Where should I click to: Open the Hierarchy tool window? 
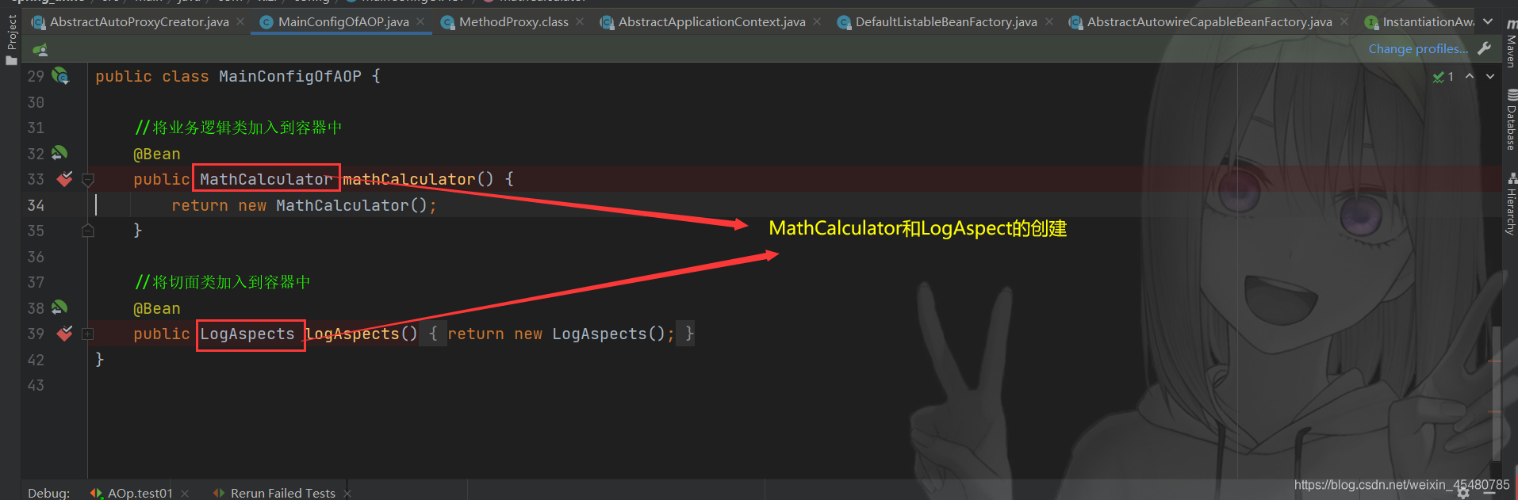coord(1511,204)
